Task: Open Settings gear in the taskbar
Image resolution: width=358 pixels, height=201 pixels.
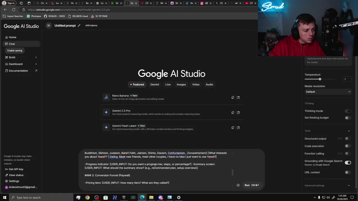Action: pyautogui.click(x=179, y=197)
